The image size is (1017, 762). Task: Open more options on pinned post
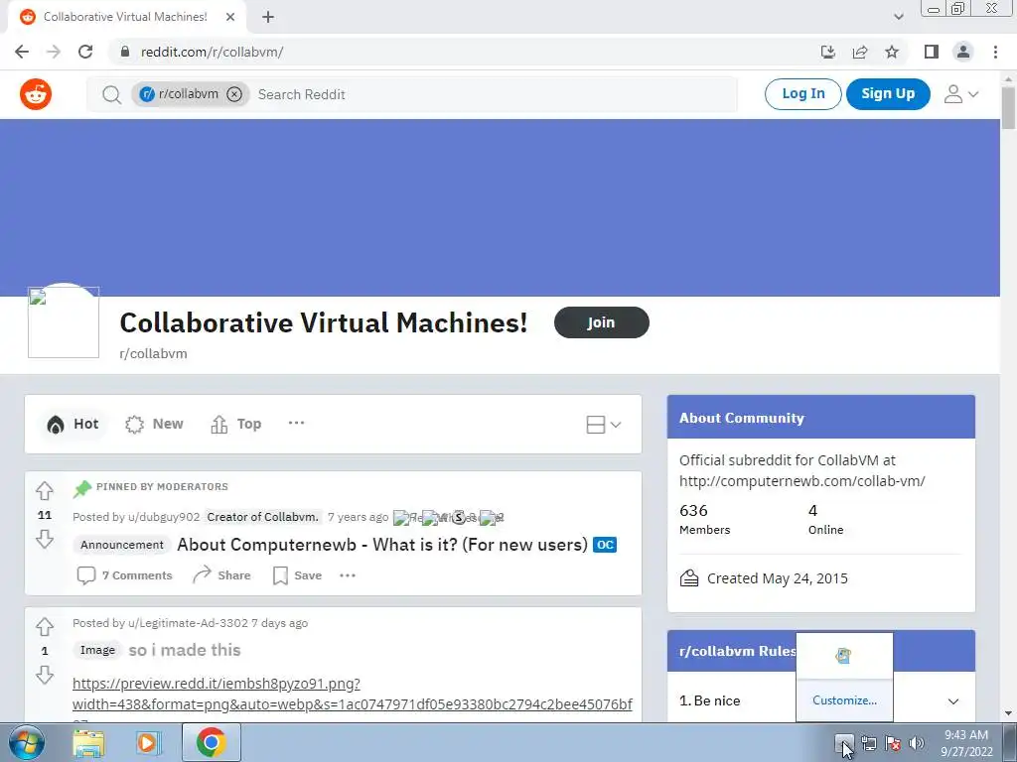348,575
